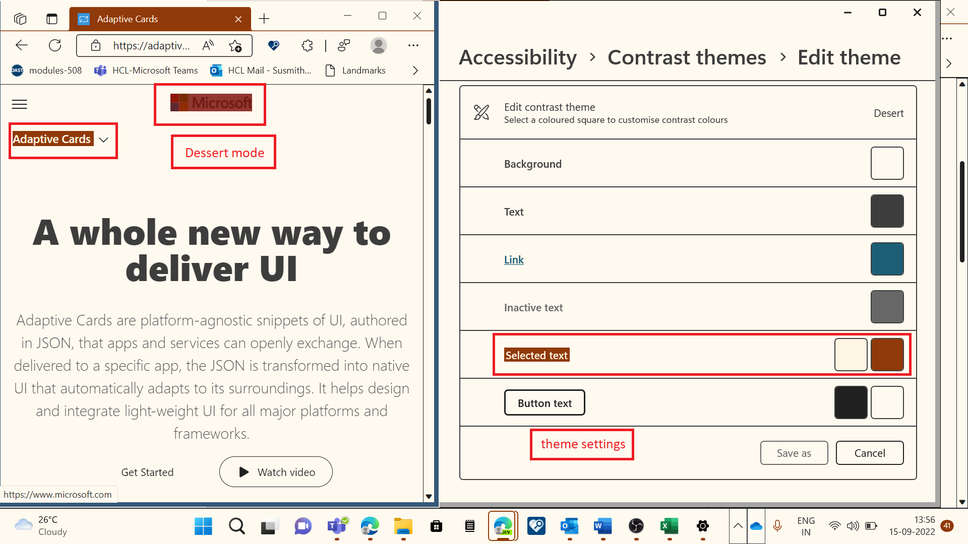This screenshot has height=544, width=968.
Task: Click the address bar URL field
Action: (x=151, y=46)
